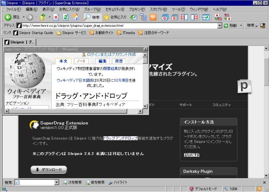Open the Sleipnir サービス folder link
This screenshot has width=269, height=192.
click(71, 33)
